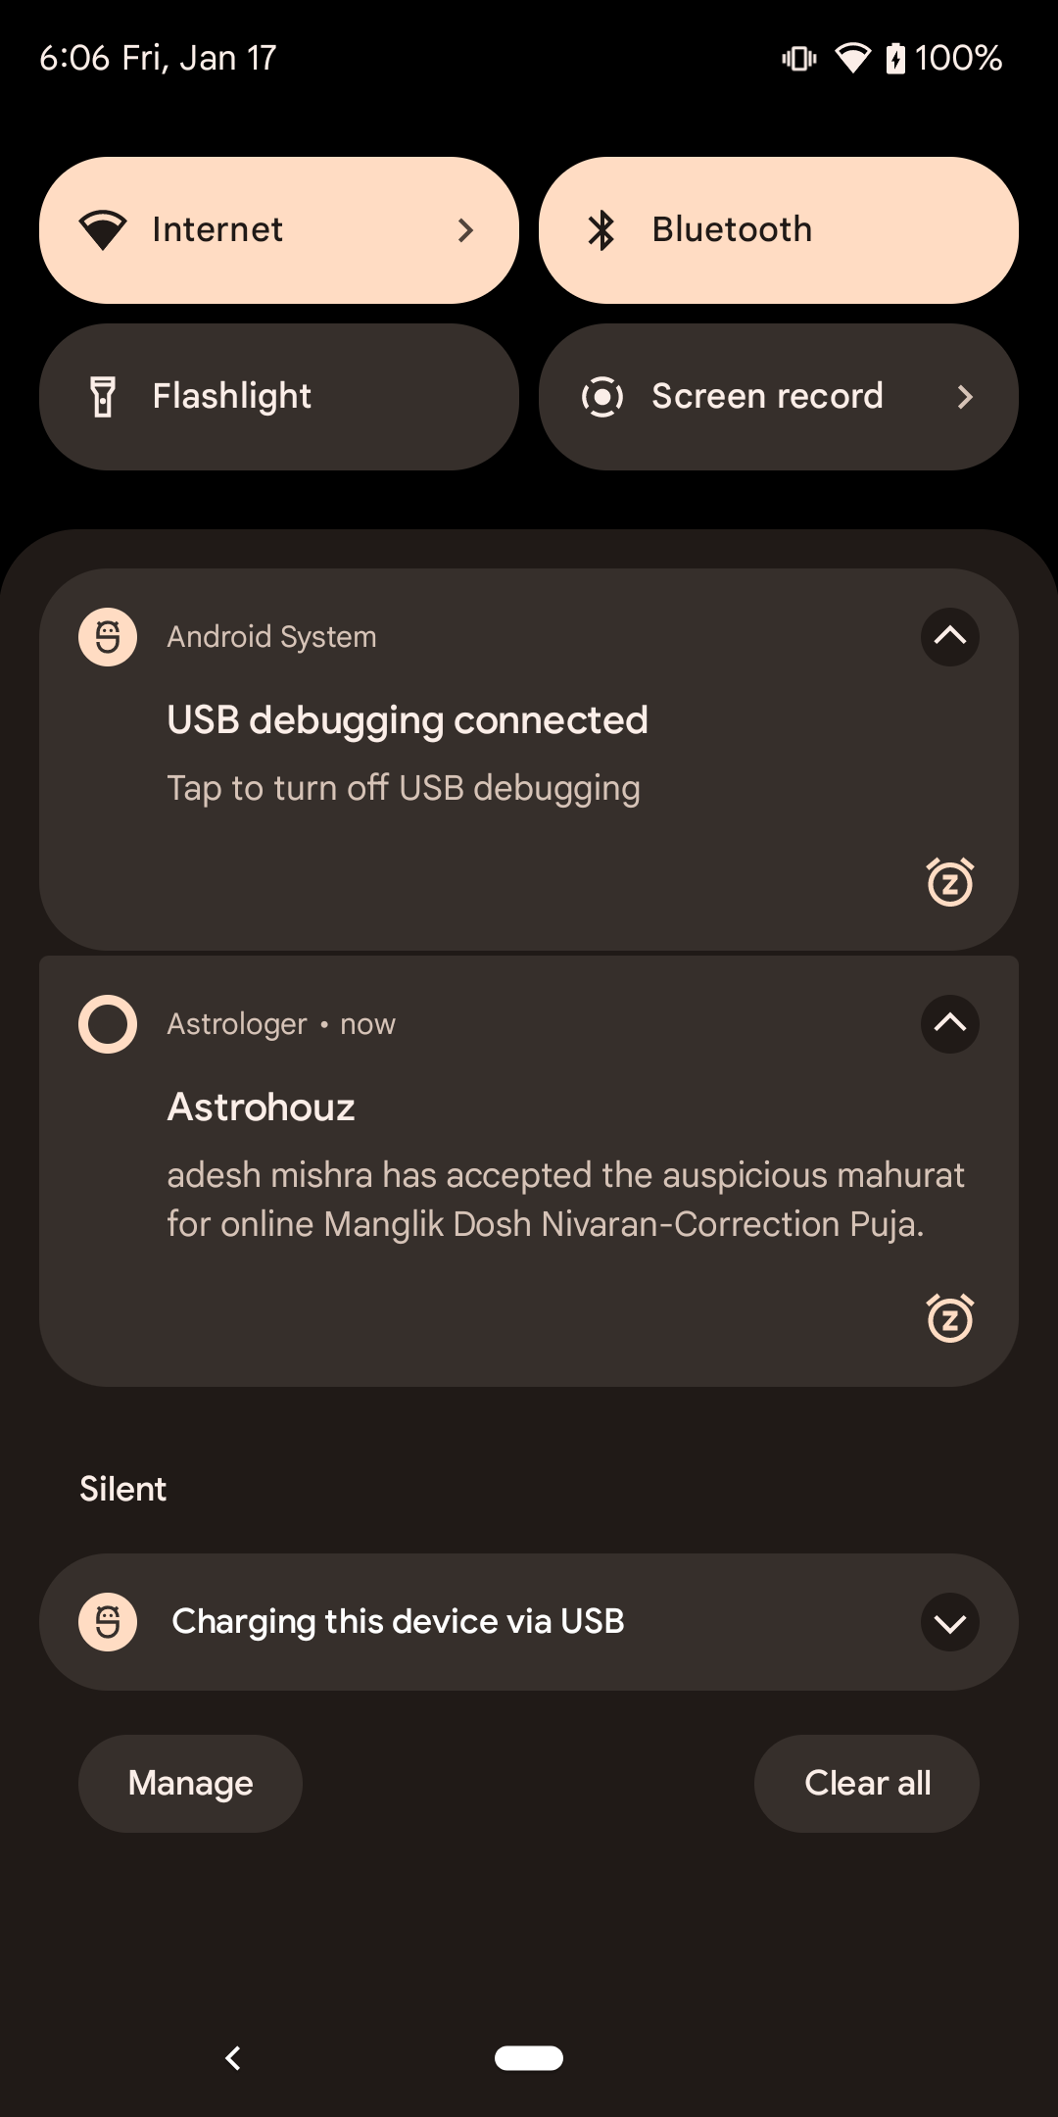Expand the Charging this device via USB notification
This screenshot has height=2117, width=1058.
click(x=949, y=1622)
